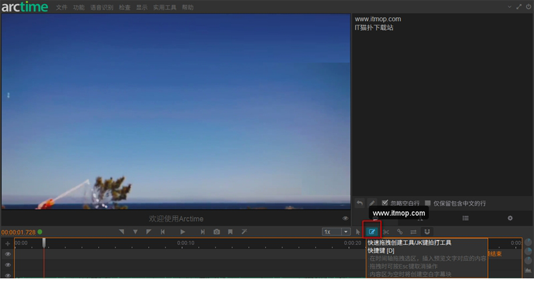This screenshot has width=534, height=289.
Task: Toggle visibility of third timeline track
Action: coord(7,275)
